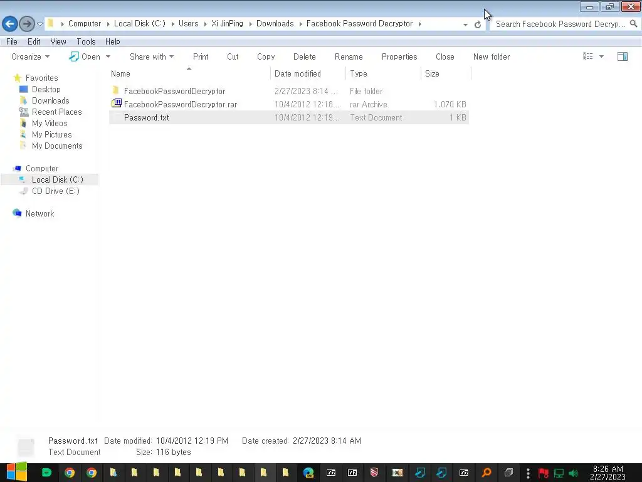
Task: Toggle the preview pane icon
Action: tap(623, 56)
